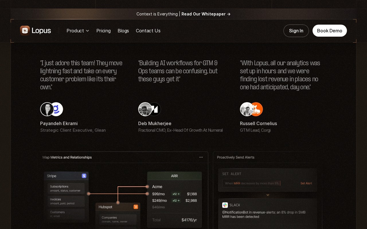Screen dimensions: 367x229
Task: Click the $1,188 value
Action: tap(192, 194)
